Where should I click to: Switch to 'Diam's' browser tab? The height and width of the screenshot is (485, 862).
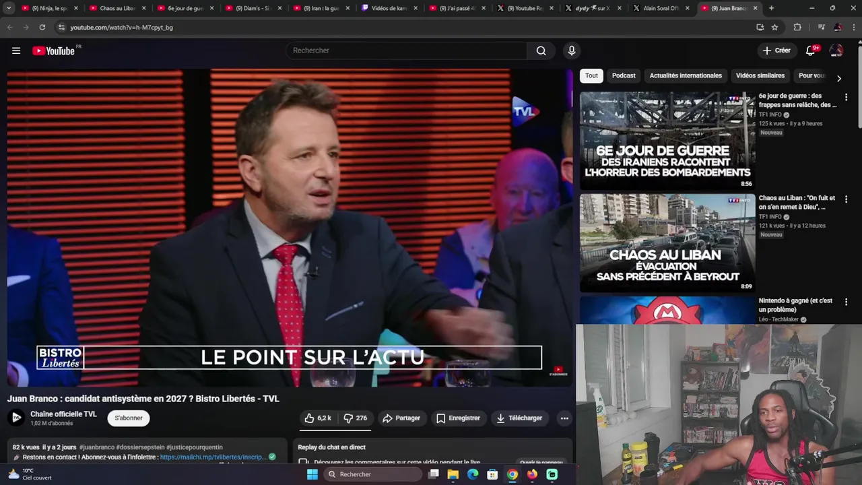252,8
